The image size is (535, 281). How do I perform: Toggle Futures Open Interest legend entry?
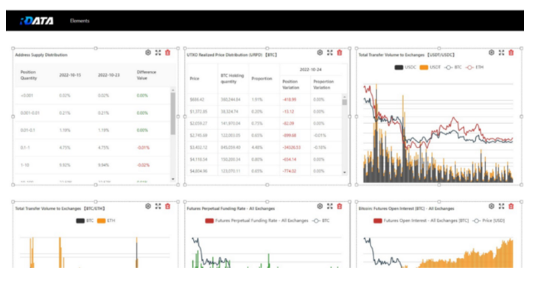click(x=421, y=221)
